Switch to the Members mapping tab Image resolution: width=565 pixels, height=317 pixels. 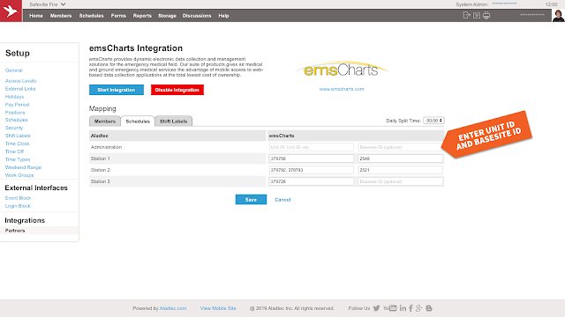105,122
